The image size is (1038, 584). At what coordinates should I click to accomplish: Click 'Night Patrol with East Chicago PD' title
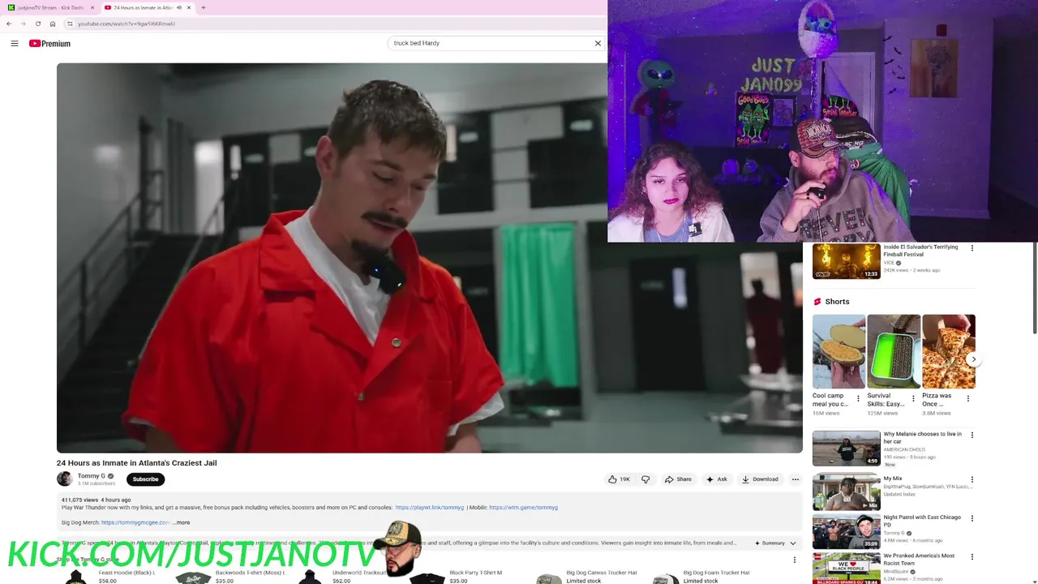coord(922,521)
